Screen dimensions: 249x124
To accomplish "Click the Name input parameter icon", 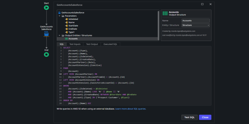I will point(66,22).
